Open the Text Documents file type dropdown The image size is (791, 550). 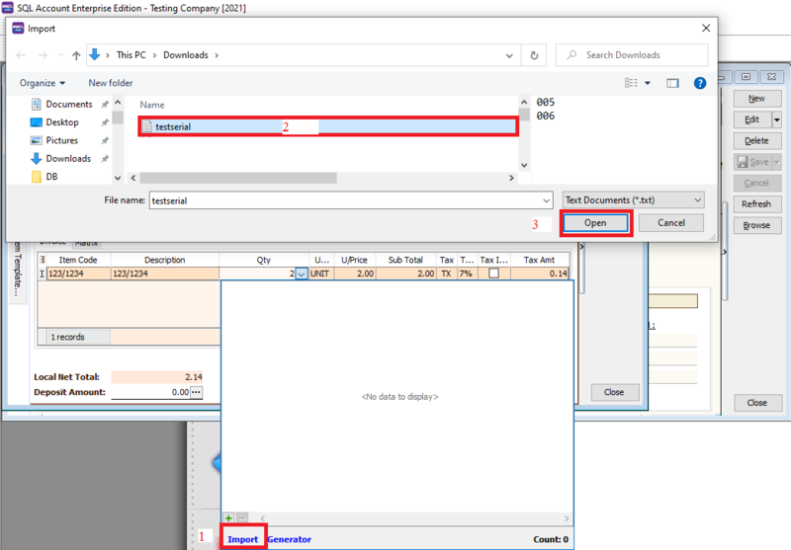(x=633, y=199)
